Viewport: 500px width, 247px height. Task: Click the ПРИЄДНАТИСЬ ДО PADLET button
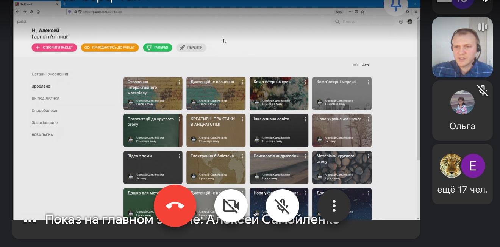[110, 48]
